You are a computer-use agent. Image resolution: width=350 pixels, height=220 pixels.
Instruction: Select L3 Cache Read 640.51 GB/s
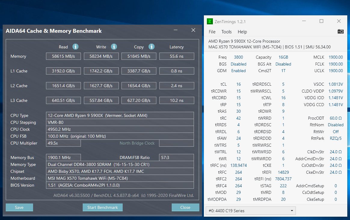[x=63, y=100]
